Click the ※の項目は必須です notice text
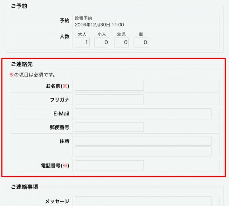The height and width of the screenshot is (206, 229). point(32,75)
